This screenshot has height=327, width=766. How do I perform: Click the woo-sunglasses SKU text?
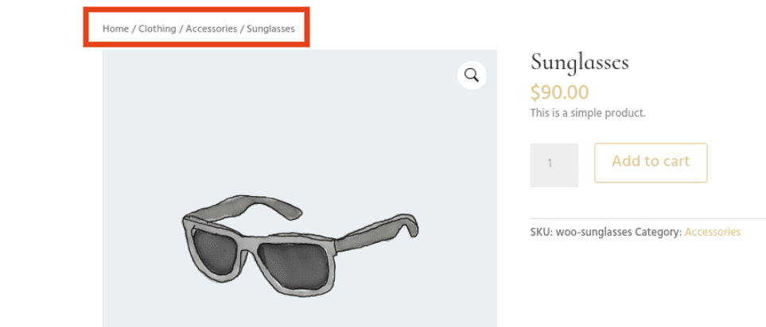click(x=592, y=233)
